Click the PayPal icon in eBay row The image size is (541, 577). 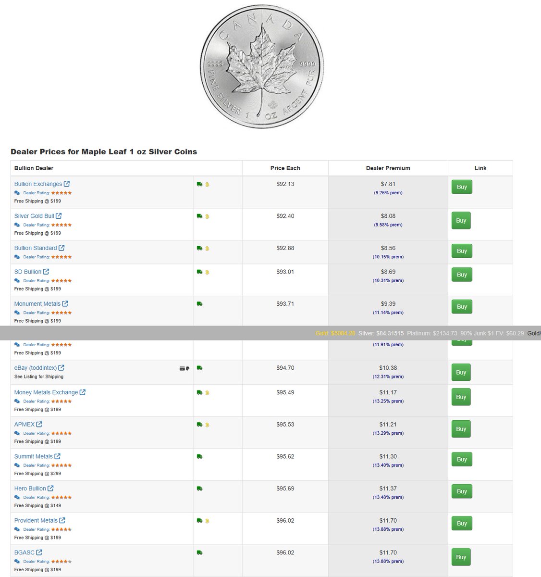187,368
